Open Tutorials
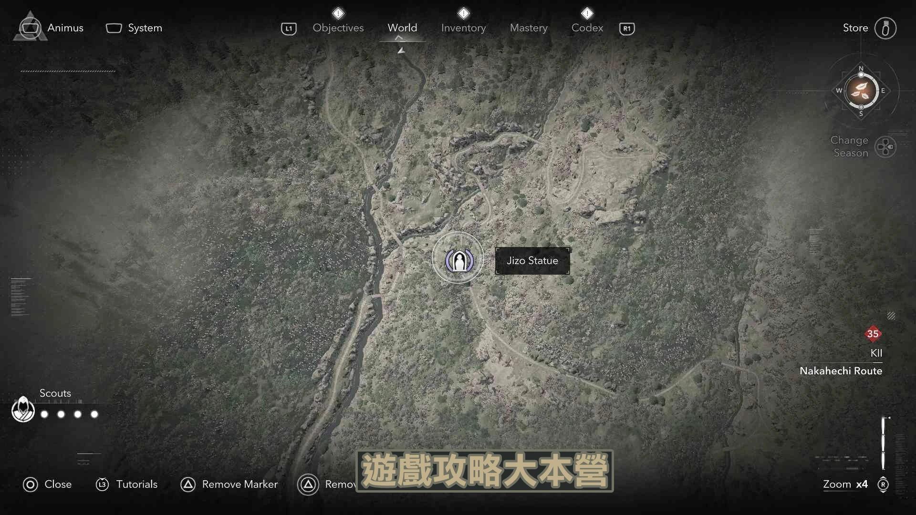The height and width of the screenshot is (515, 916). [136, 484]
